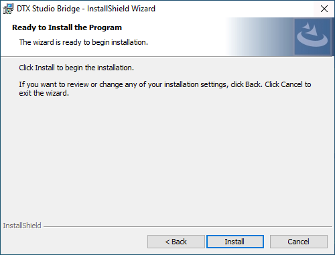This screenshot has height=255, width=335.
Task: Go to previous step with Back button
Action: (x=176, y=242)
